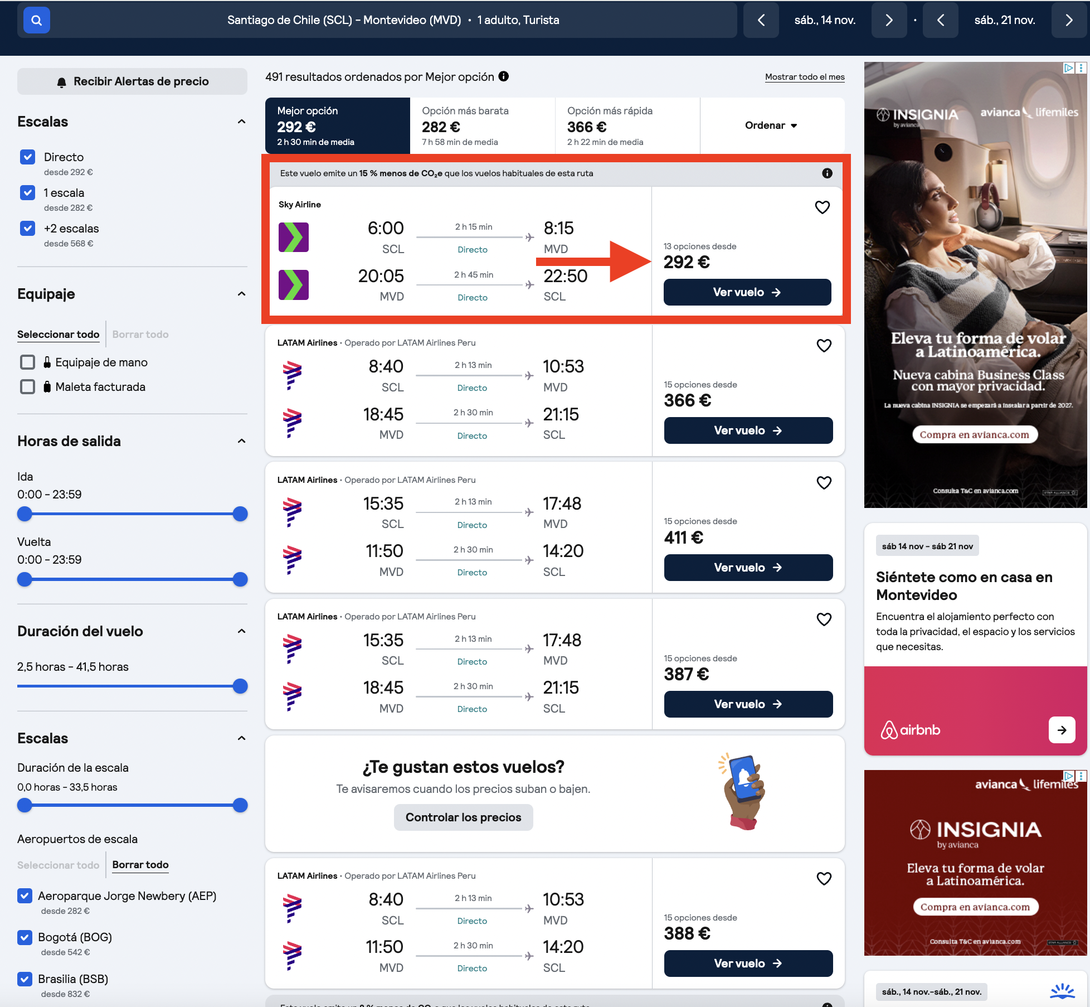Click Ver vuelo for the 292 € flight

[747, 292]
